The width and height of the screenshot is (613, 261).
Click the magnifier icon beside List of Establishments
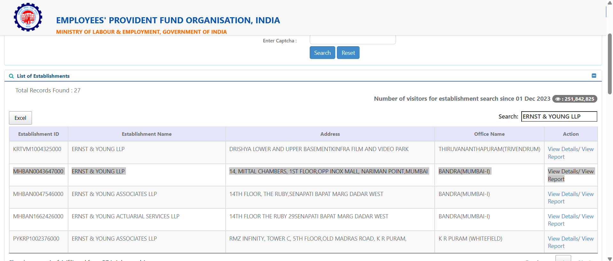point(12,76)
